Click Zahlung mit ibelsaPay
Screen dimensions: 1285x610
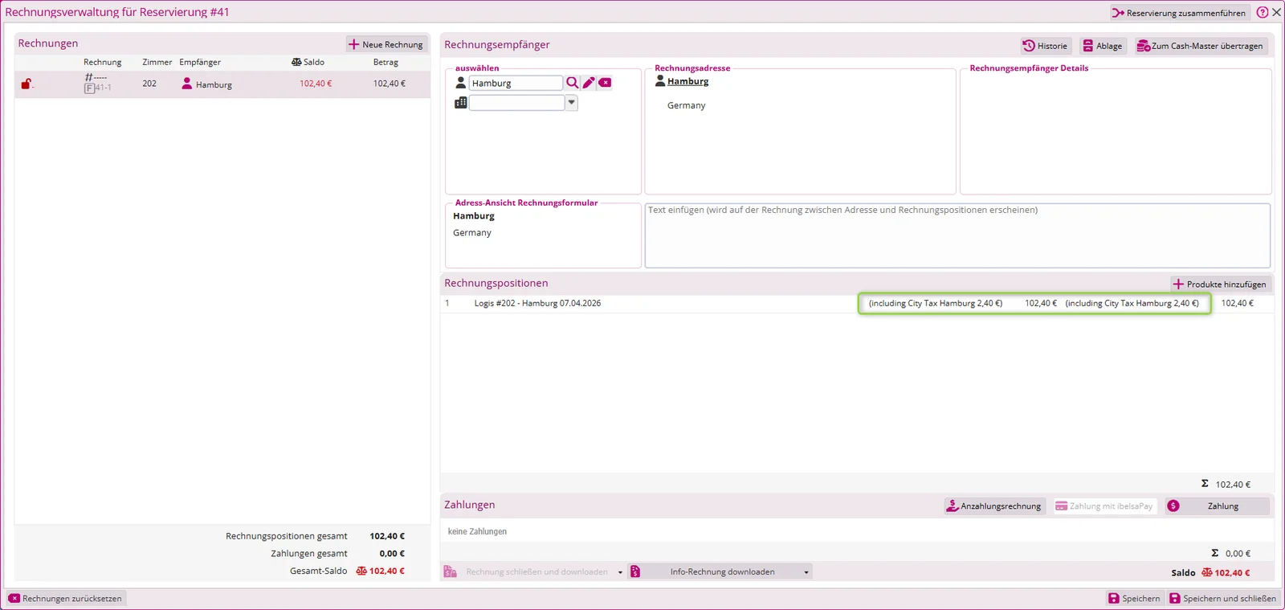pyautogui.click(x=1103, y=506)
